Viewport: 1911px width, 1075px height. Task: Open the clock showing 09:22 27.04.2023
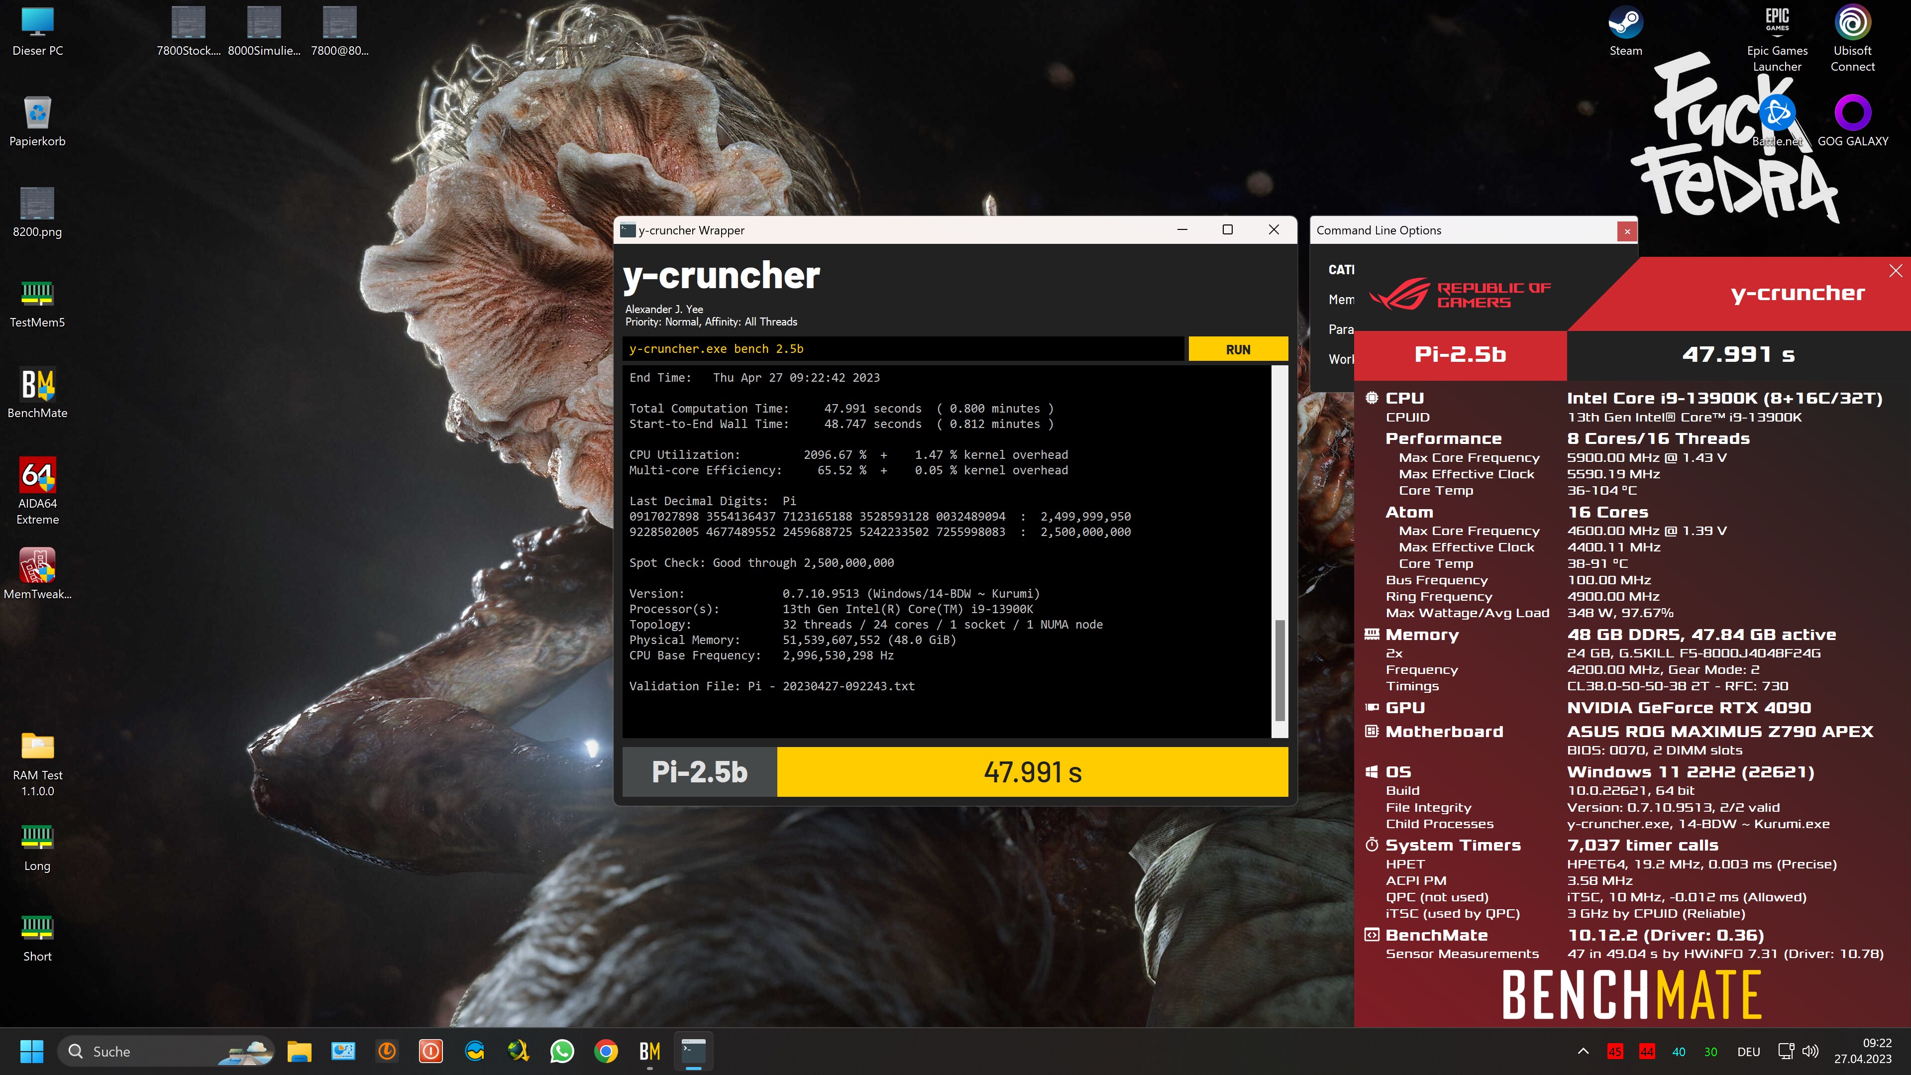1863,1051
